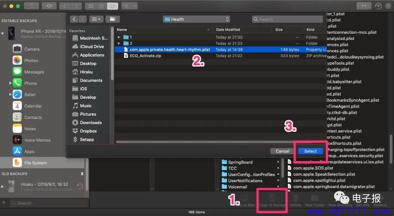Show Hiraku backup history clock icon
The width and height of the screenshot is (394, 216).
point(80,187)
